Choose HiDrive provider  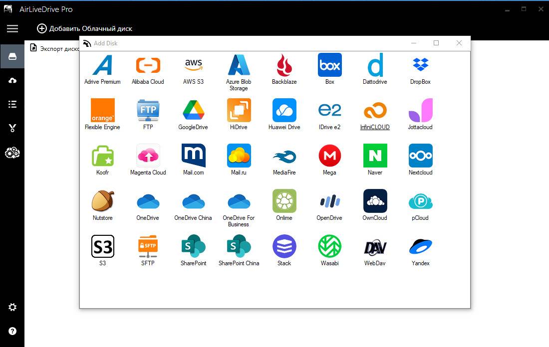pos(239,114)
